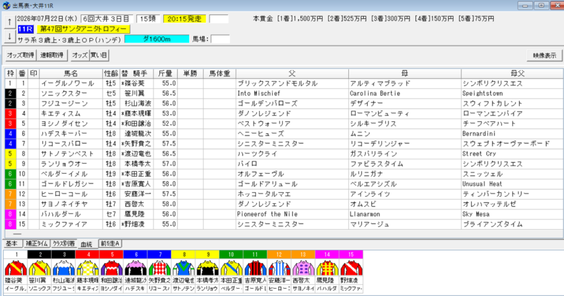
Task: Click jockey name 西啓太
Action: tap(134, 204)
